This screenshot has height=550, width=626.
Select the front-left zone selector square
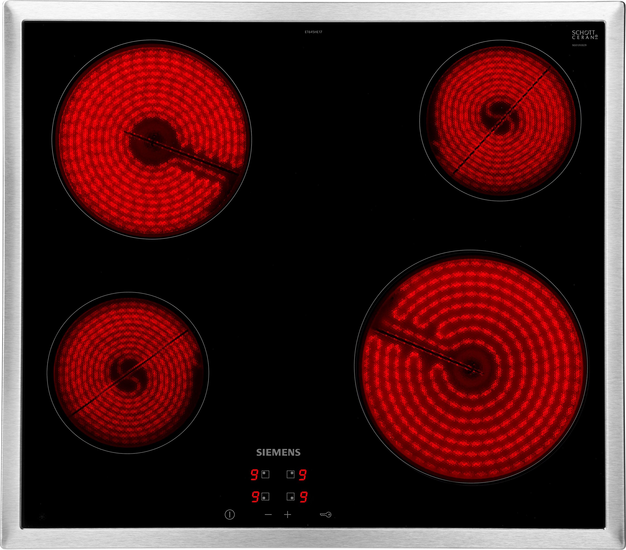tap(266, 497)
